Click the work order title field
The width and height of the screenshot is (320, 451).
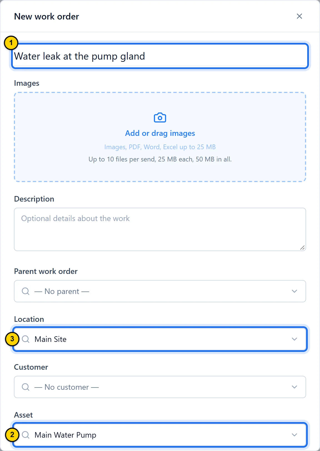coord(160,56)
